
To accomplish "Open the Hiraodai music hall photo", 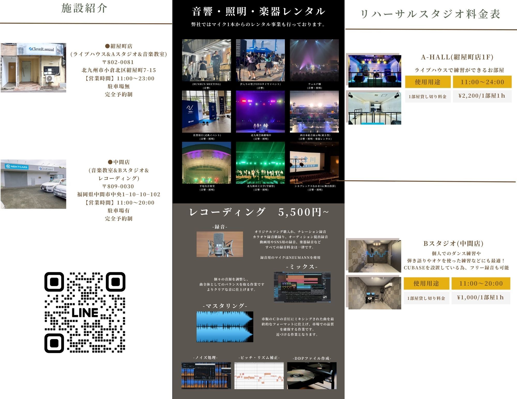I will click(x=206, y=163).
